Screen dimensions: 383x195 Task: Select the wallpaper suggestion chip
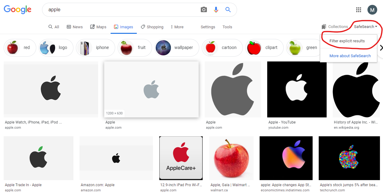click(x=177, y=48)
